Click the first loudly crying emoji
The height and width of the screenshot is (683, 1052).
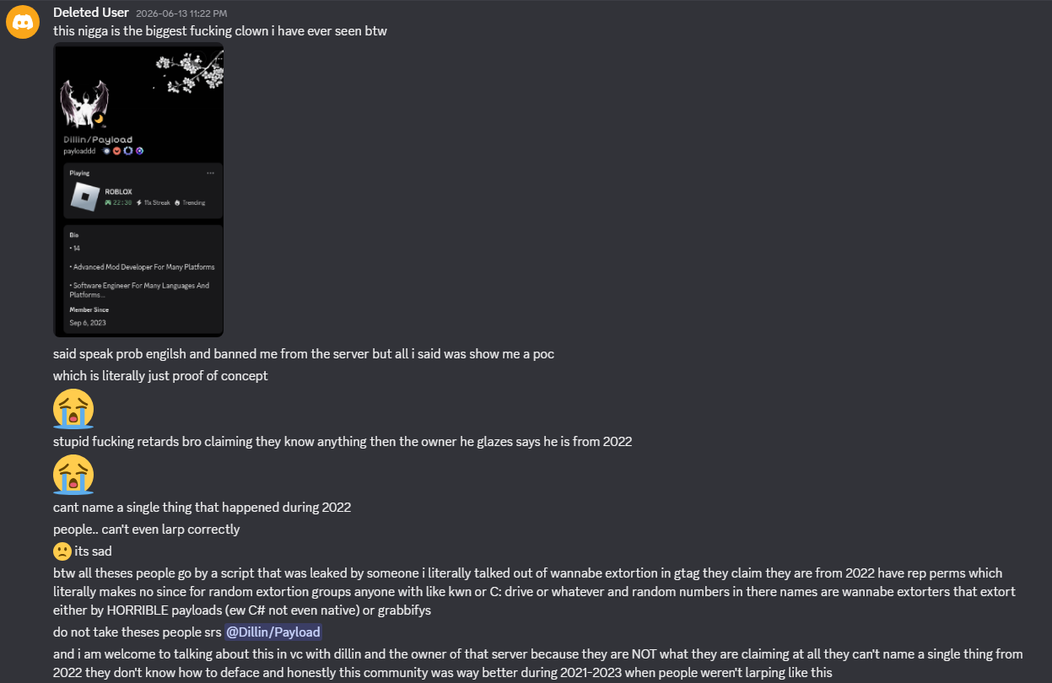[73, 407]
